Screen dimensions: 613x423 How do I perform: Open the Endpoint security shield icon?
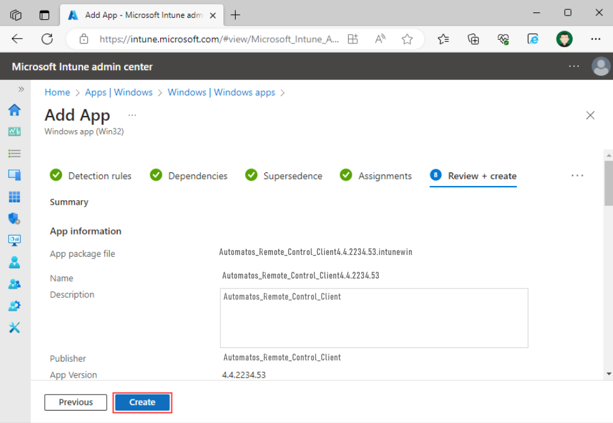click(14, 218)
